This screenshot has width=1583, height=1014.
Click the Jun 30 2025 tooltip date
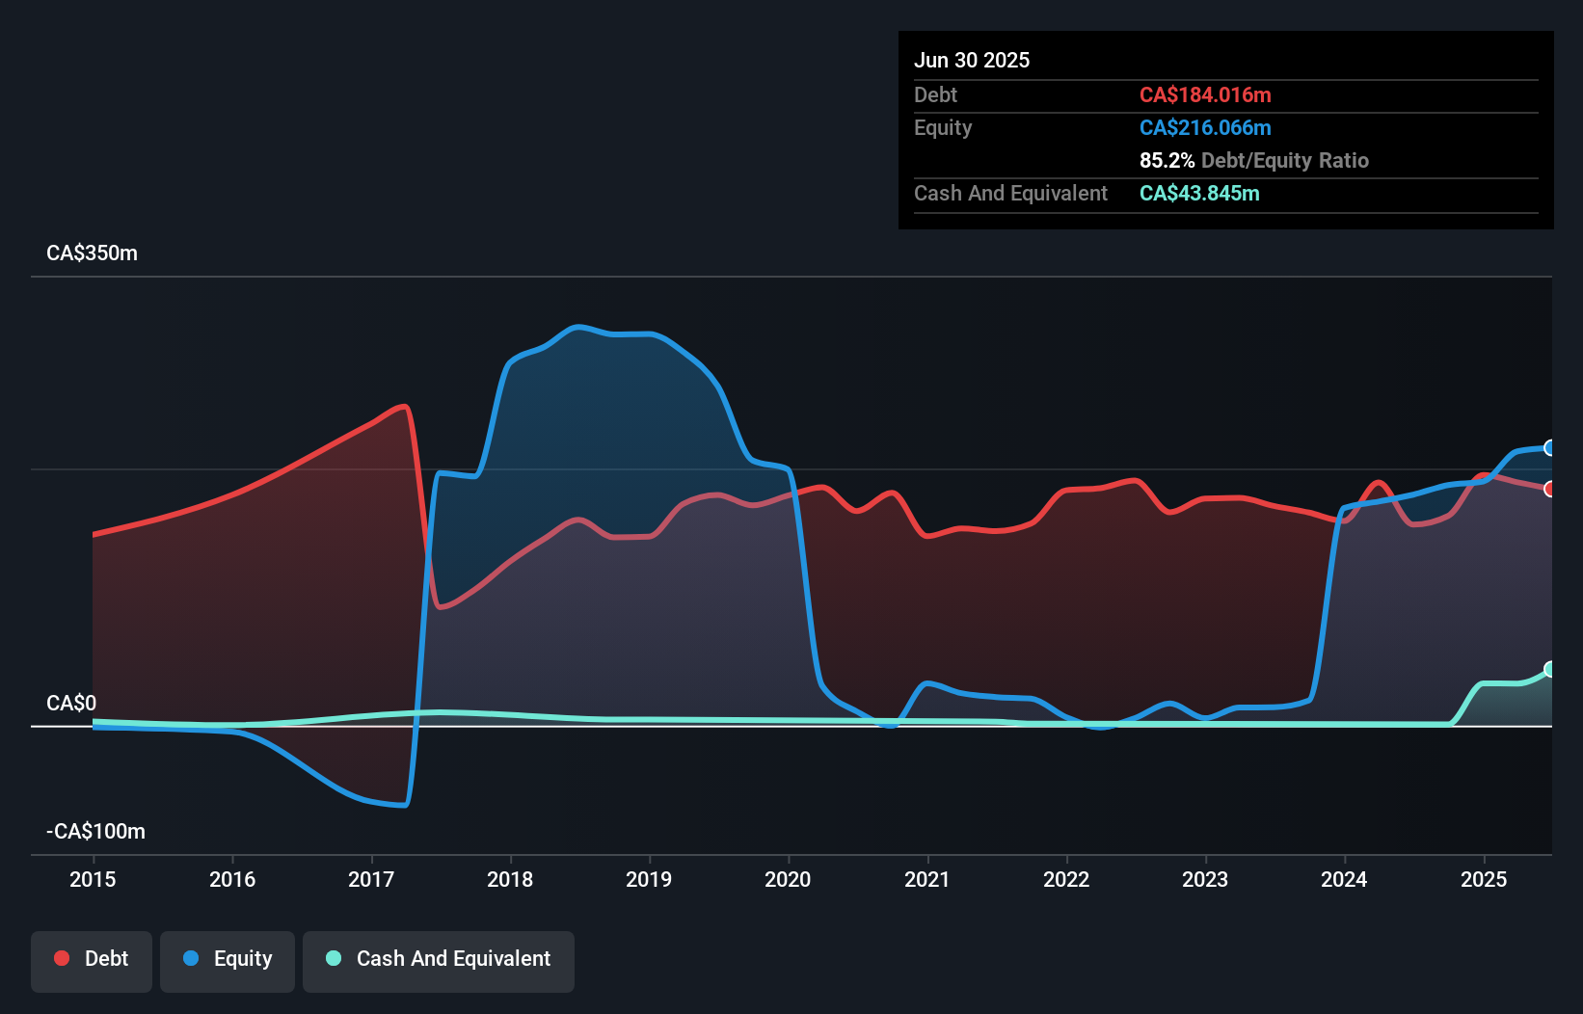click(x=972, y=60)
